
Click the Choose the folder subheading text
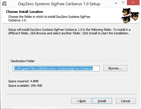click(49, 18)
